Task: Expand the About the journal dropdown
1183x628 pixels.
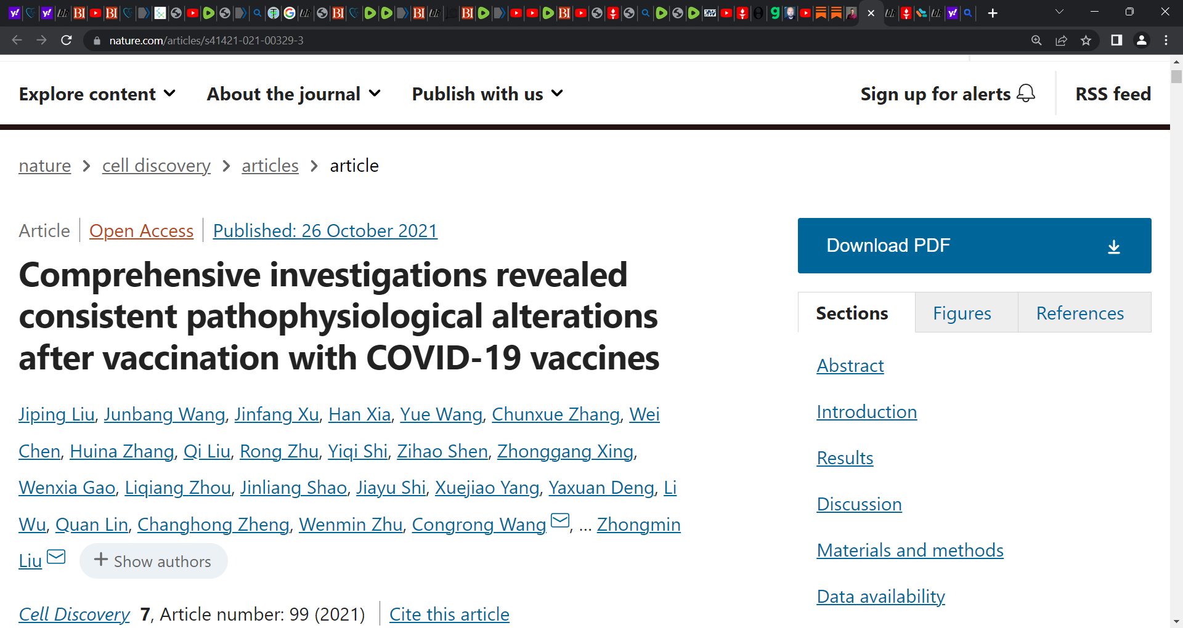Action: coord(294,94)
